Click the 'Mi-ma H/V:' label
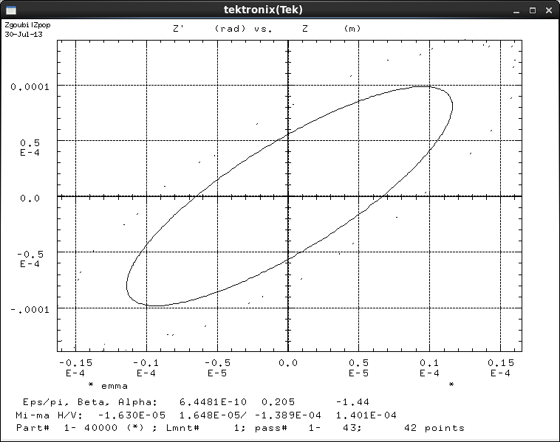Viewport: 560px width, 442px height. tap(49, 415)
